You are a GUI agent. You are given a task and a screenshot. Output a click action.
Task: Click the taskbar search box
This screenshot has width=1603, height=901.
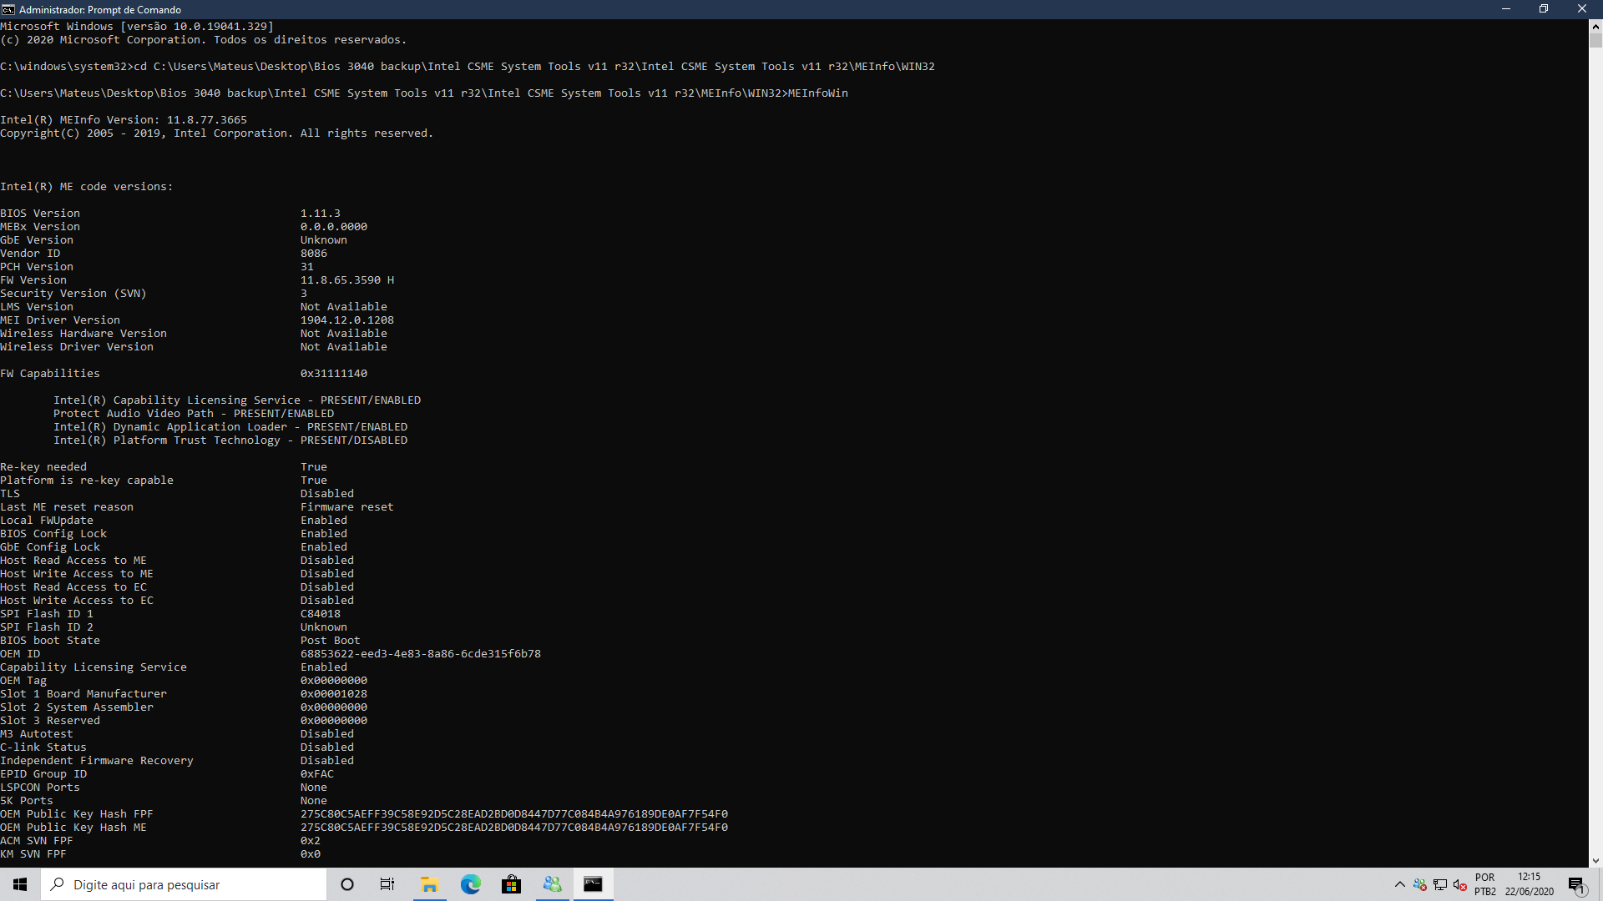(x=184, y=884)
